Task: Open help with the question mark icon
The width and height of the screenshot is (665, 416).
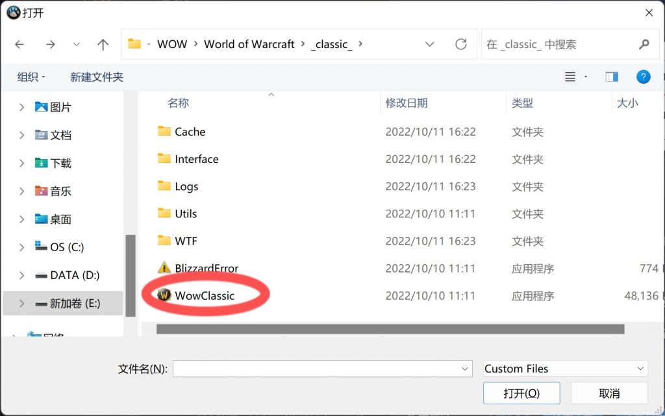Action: coord(644,77)
